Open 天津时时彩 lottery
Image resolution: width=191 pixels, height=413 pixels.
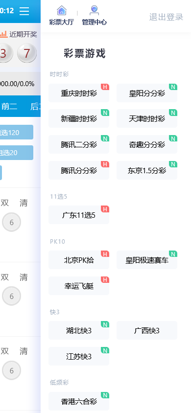point(147,119)
